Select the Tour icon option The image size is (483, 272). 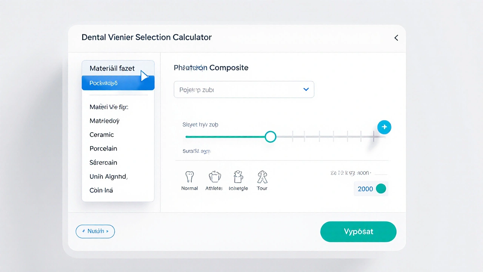point(262,177)
